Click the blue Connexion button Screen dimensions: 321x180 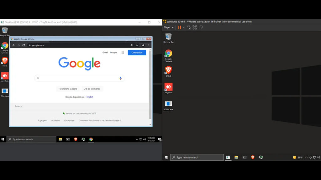tap(137, 52)
